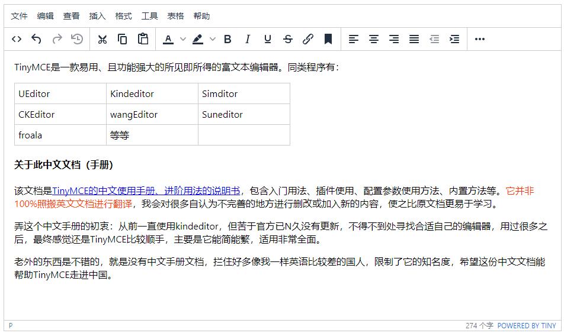
Task: Expand the text color dropdown arrow
Action: pos(182,39)
